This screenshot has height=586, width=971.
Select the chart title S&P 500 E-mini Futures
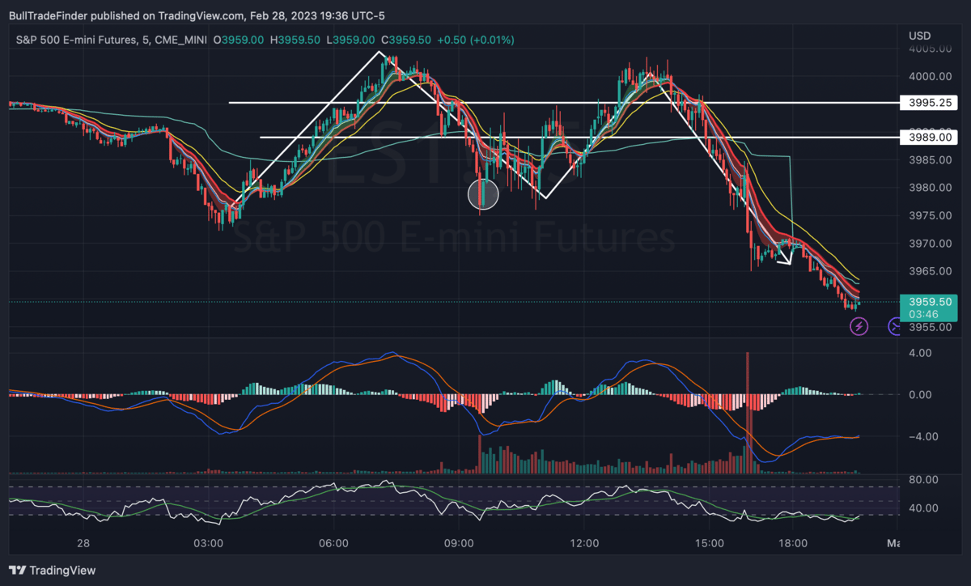[x=112, y=40]
